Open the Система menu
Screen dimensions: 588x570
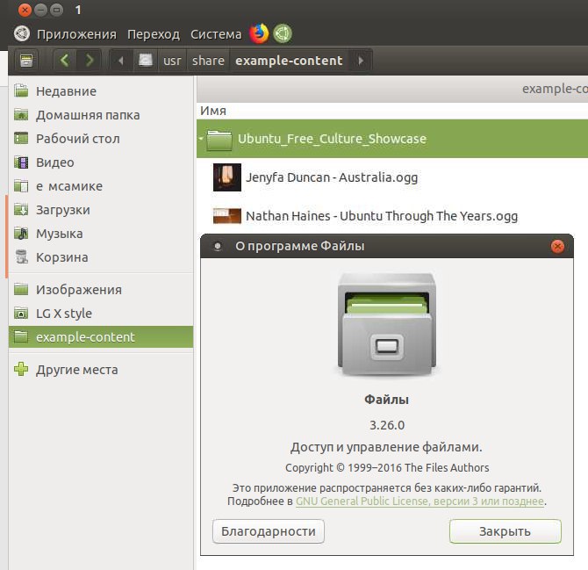pyautogui.click(x=216, y=34)
